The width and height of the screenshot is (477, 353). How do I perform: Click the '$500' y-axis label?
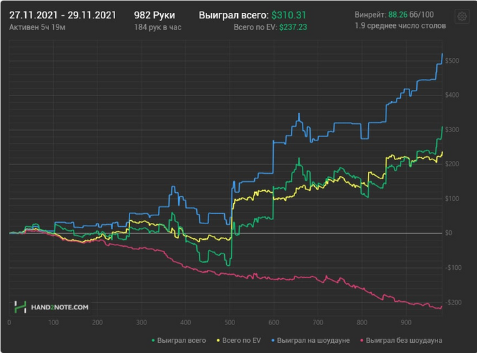[x=452, y=61]
